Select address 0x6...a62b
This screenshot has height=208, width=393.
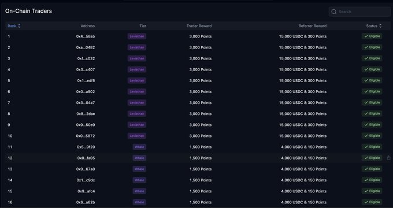[x=86, y=202]
